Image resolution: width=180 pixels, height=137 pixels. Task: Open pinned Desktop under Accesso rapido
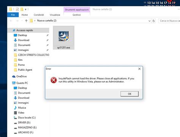(x=22, y=35)
